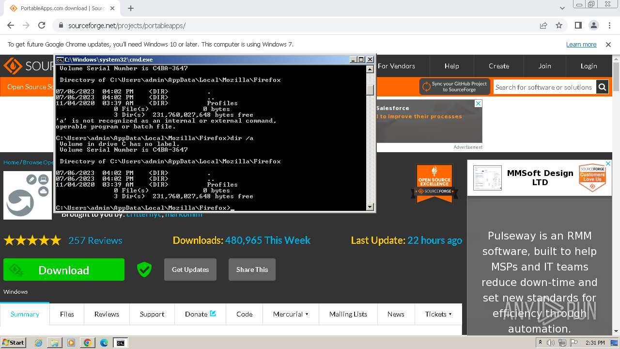The width and height of the screenshot is (620, 349).
Task: Click the Share This button
Action: [x=252, y=270]
